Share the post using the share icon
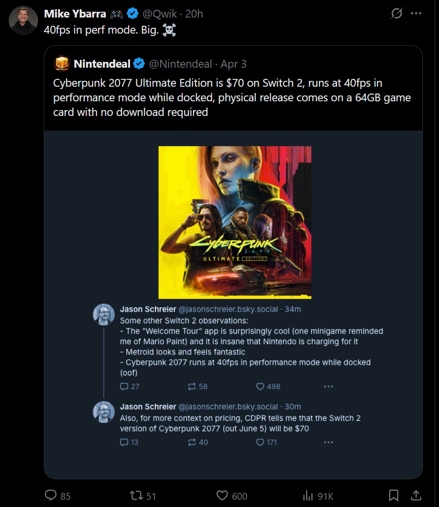The width and height of the screenshot is (439, 507). (416, 495)
